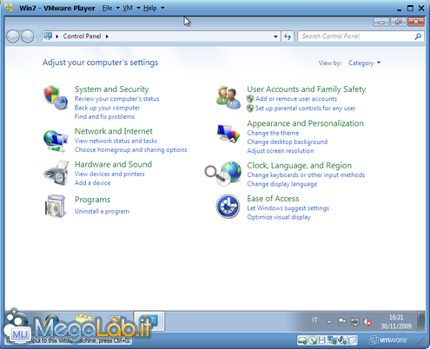This screenshot has width=430, height=349.
Task: Click Change desktop background
Action: pos(288,142)
